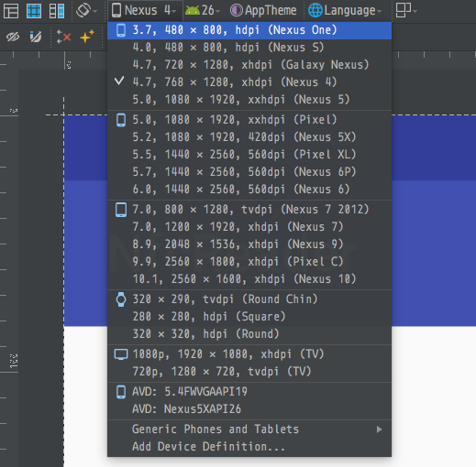This screenshot has height=467, width=476.
Task: Select 4.0, 480 × 800 Nexus S
Action: [249, 48]
